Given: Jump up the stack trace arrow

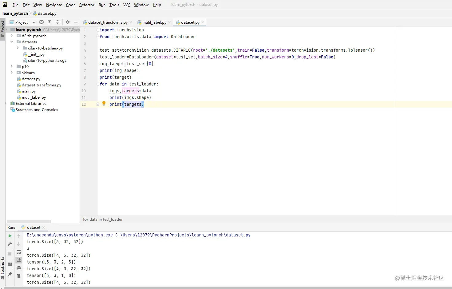Looking at the screenshot, I should 19,236.
